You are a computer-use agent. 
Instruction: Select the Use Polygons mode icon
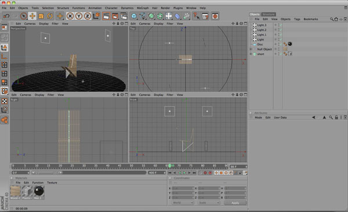4,82
